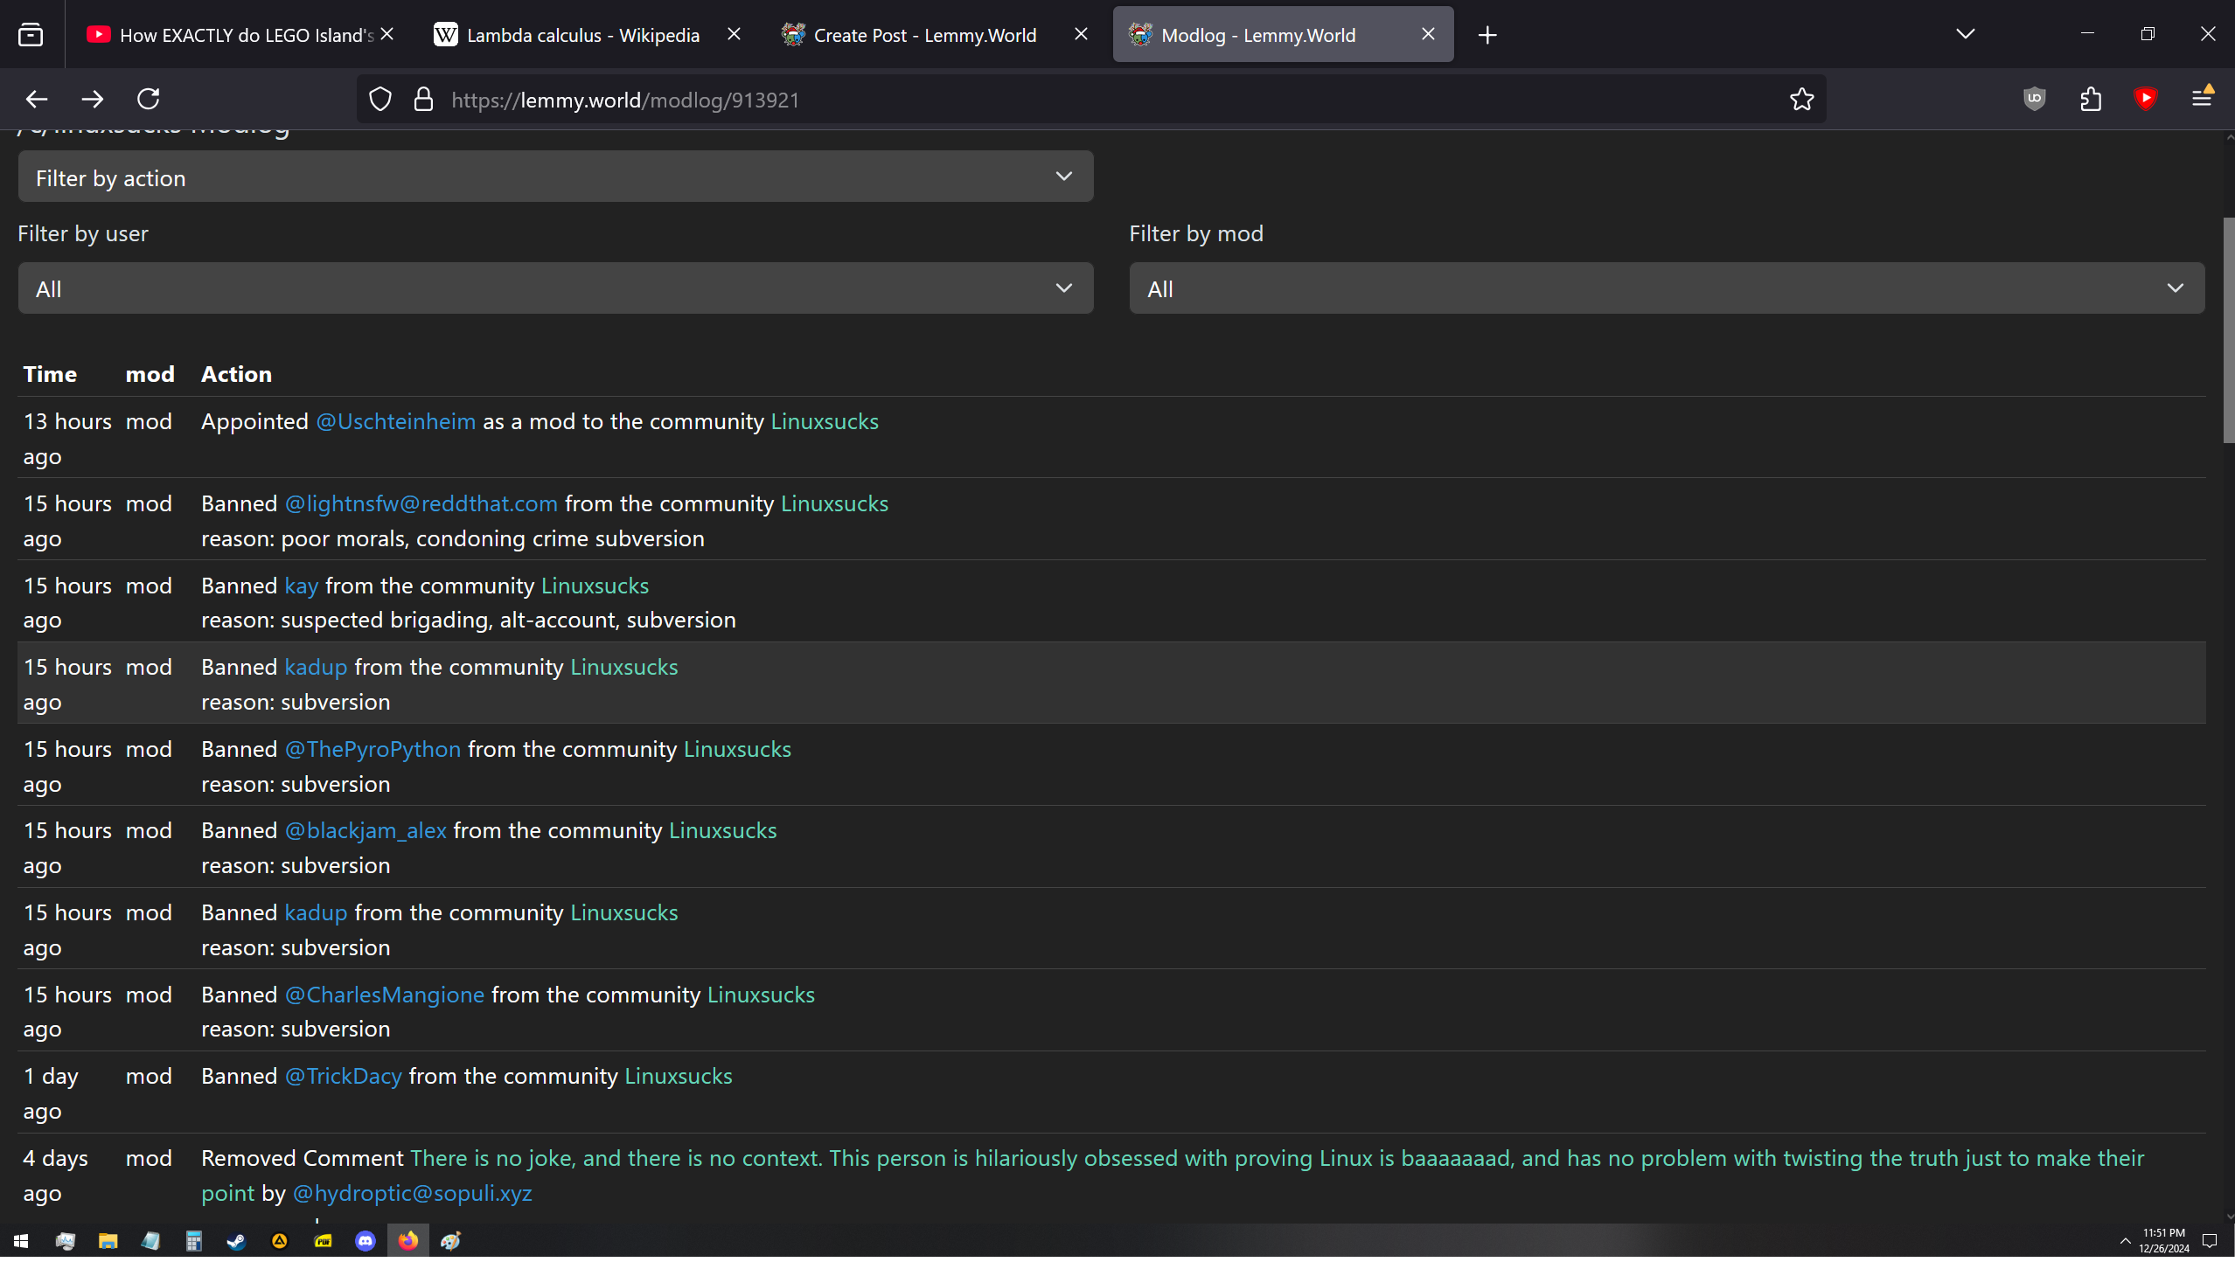Open @CharlesMangione user link
This screenshot has width=2235, height=1262.
pyautogui.click(x=385, y=995)
